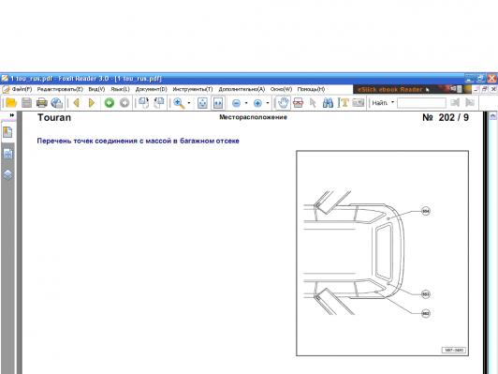Show the bookmarks panel in left sidebar
The image size is (498, 374).
click(7, 132)
